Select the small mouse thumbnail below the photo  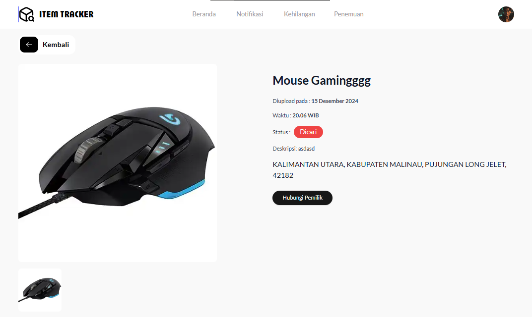(x=40, y=290)
